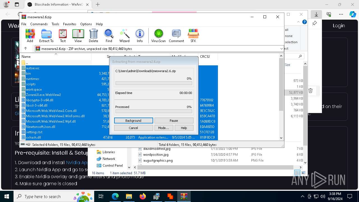
Task: Open the Copilot icon in Edge
Action: [x=353, y=14]
